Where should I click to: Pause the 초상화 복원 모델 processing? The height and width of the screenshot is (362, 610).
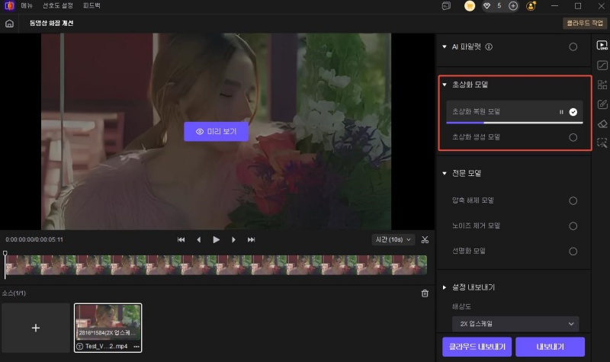pos(561,112)
